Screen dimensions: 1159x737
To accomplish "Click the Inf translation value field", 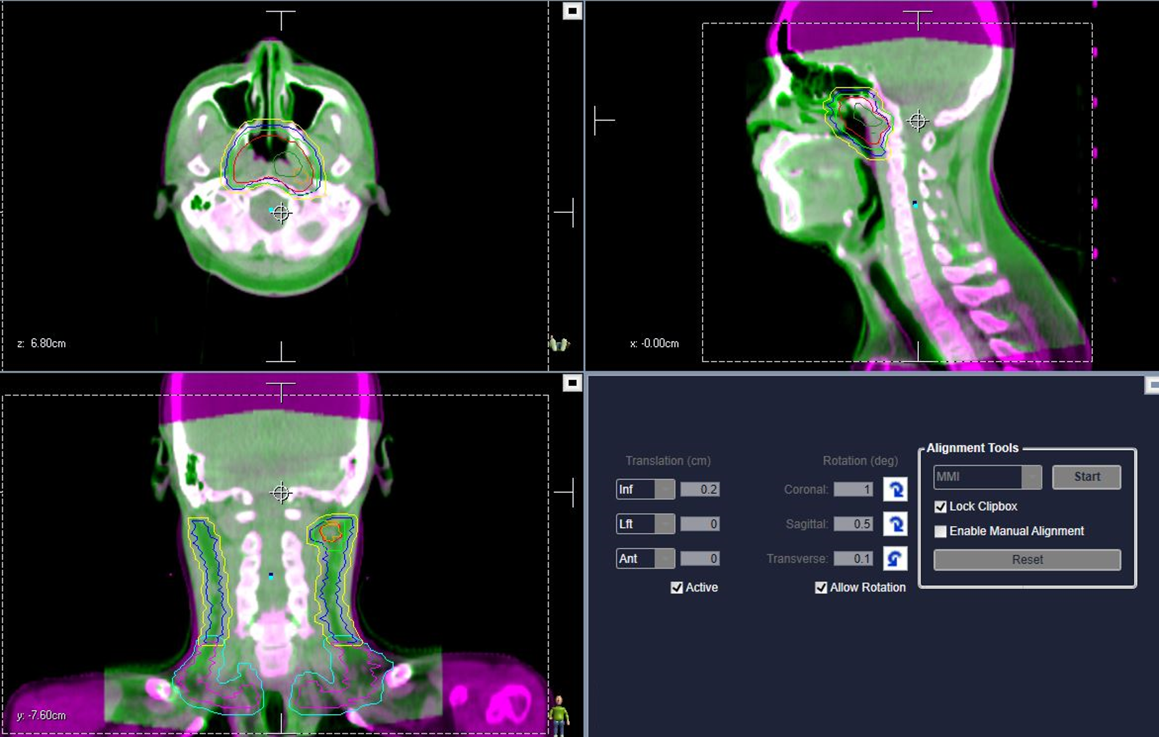I will pyautogui.click(x=700, y=489).
